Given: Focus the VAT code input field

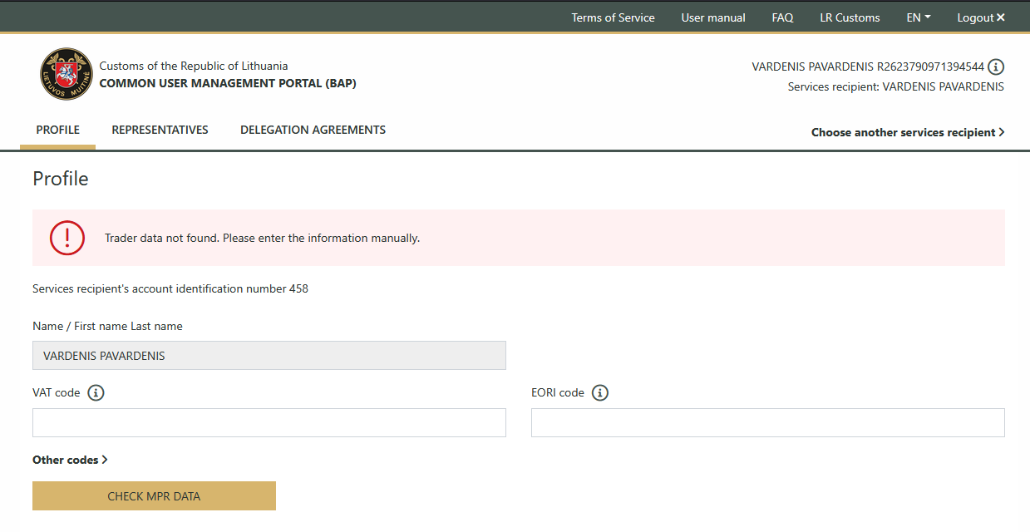Looking at the screenshot, I should click(269, 422).
